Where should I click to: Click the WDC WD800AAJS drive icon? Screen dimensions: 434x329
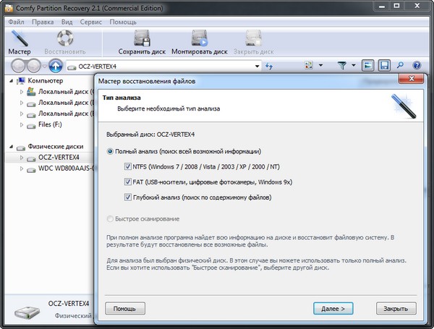coord(31,169)
